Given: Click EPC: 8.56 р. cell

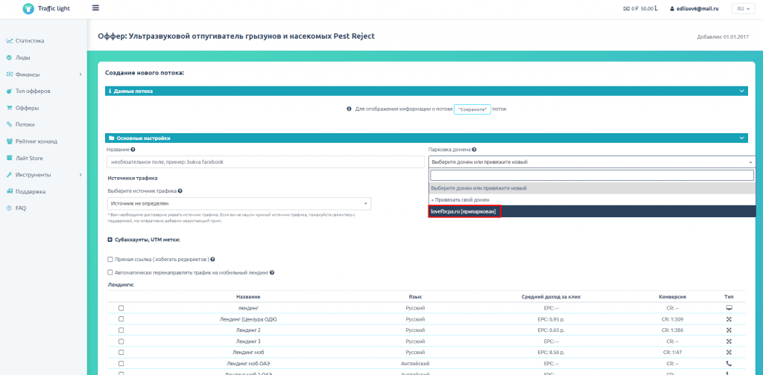Looking at the screenshot, I should click(x=551, y=352).
